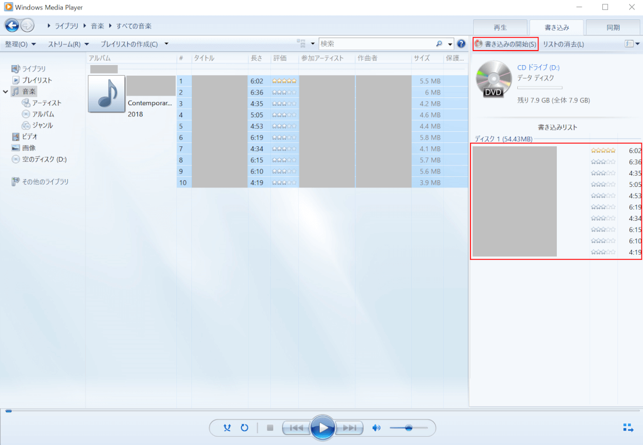
Task: Click the DVD disc drive icon
Action: (x=493, y=79)
